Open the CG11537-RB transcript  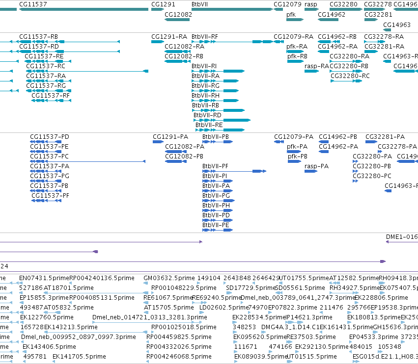pyautogui.click(x=69, y=42)
